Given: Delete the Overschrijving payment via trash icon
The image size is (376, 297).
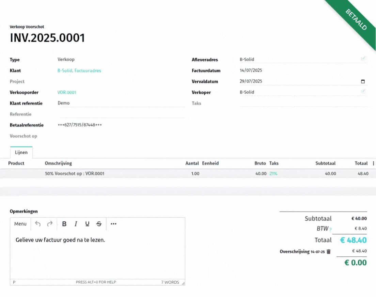Looking at the screenshot, I should point(329,251).
